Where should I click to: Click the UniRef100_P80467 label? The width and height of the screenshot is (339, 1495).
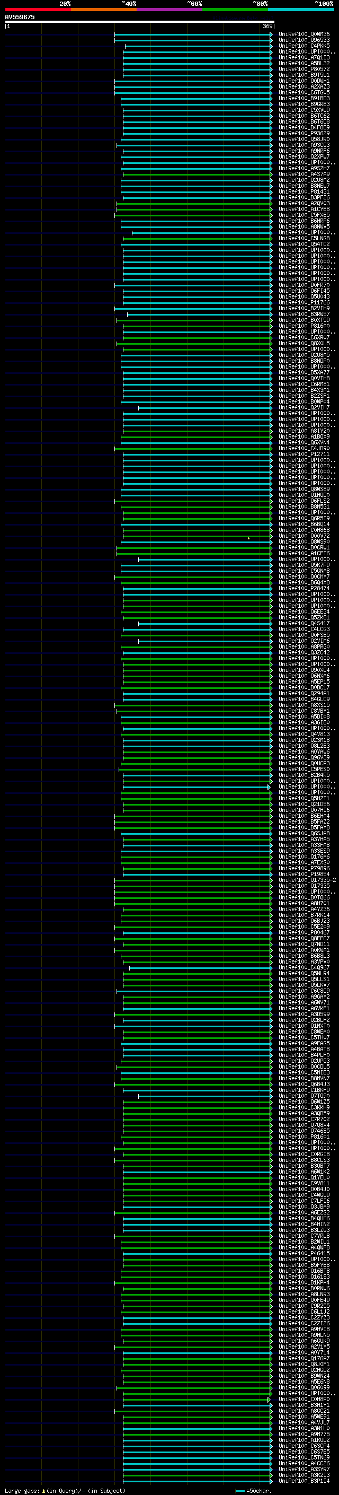coord(304,933)
